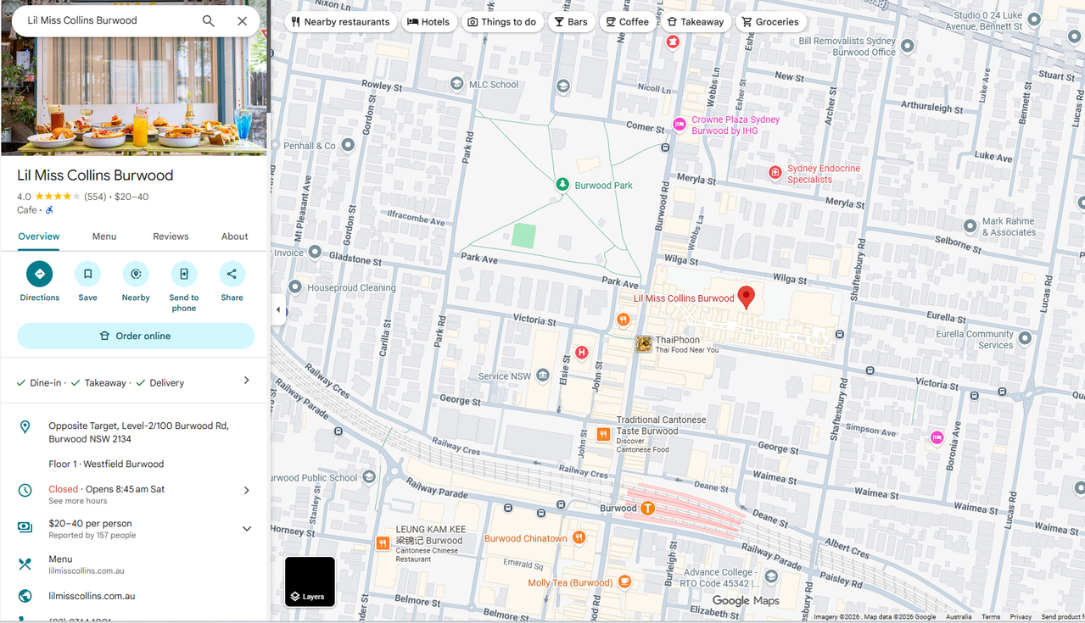The image size is (1085, 623).
Task: Click the Crowne Plaza hotel marker
Action: 680,125
